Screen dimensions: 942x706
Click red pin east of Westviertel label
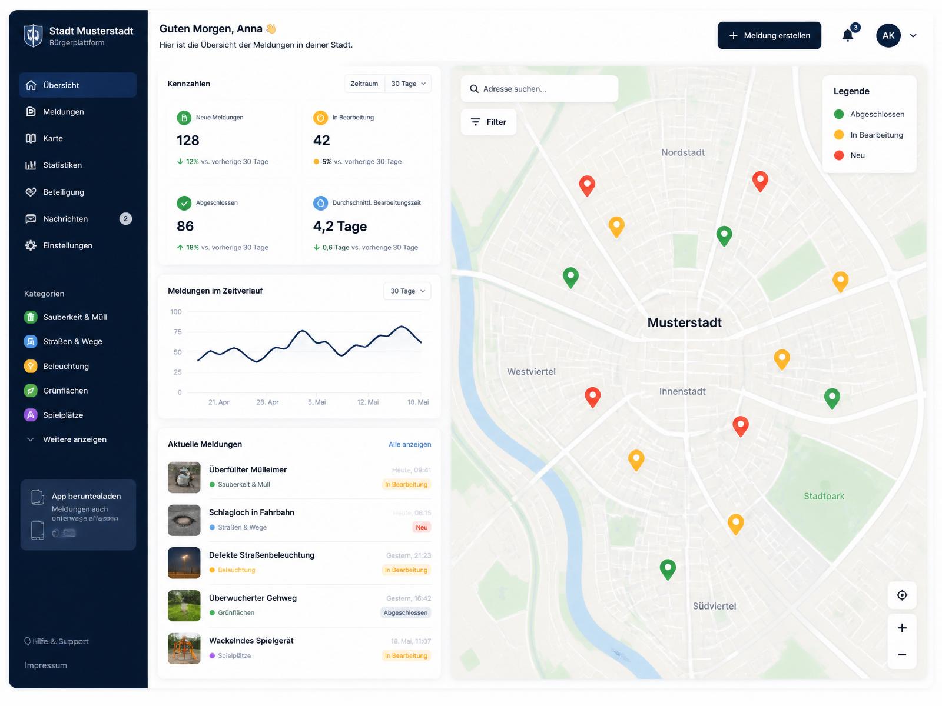tap(592, 397)
